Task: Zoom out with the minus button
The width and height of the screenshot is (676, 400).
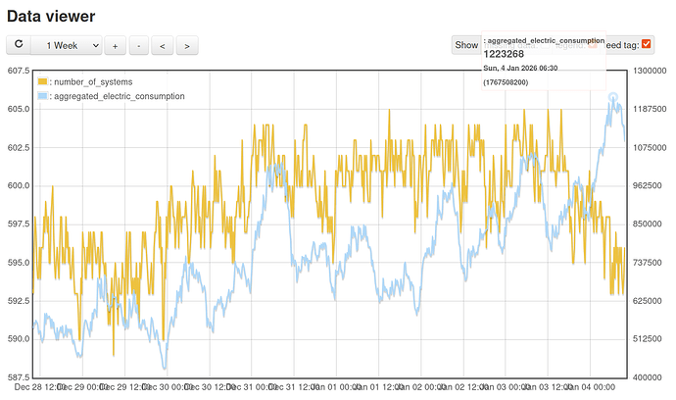Action: [140, 45]
